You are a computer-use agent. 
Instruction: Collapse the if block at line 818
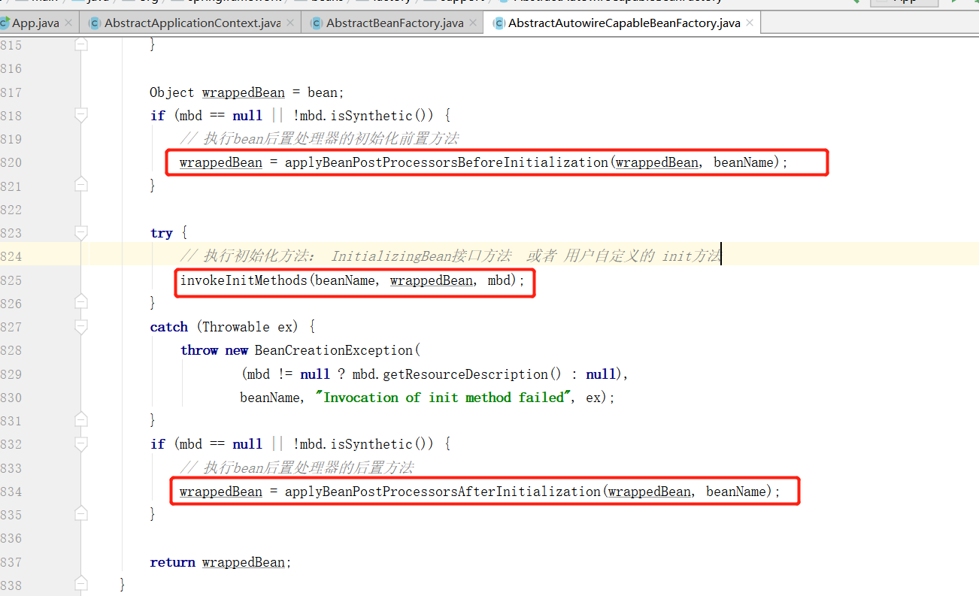pos(81,115)
